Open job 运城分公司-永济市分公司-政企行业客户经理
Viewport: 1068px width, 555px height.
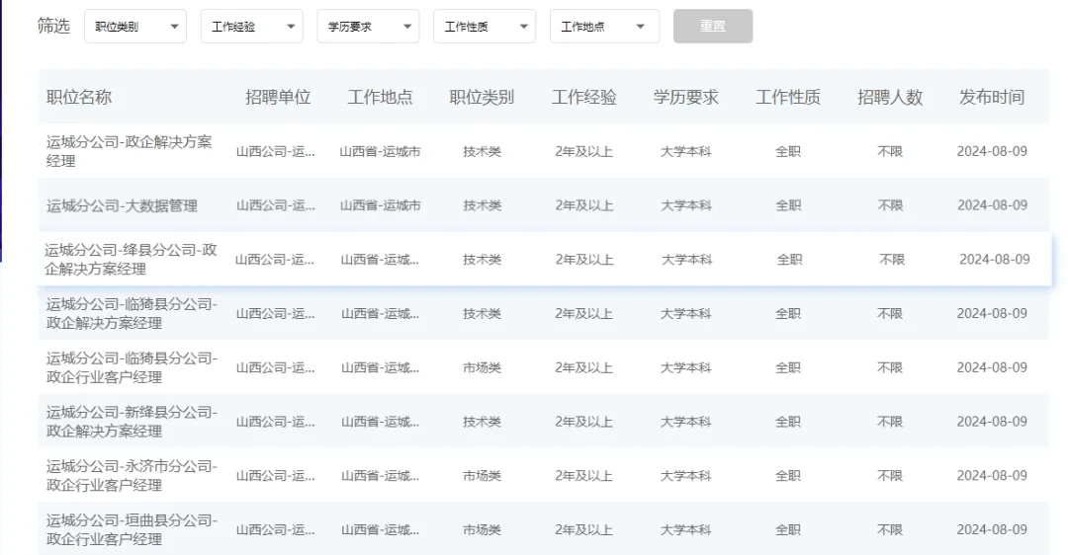[x=132, y=475]
